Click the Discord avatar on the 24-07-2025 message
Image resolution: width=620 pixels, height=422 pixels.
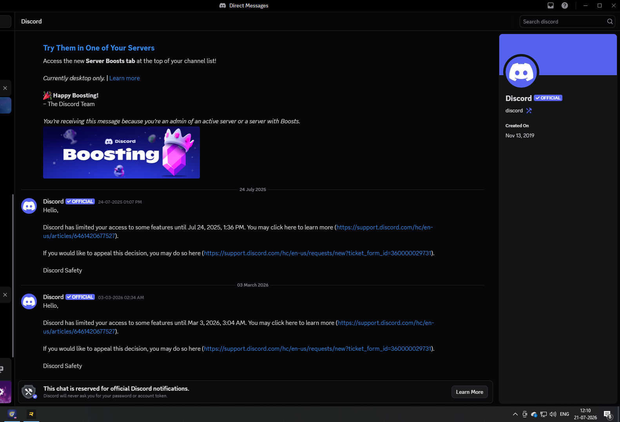[x=29, y=206]
